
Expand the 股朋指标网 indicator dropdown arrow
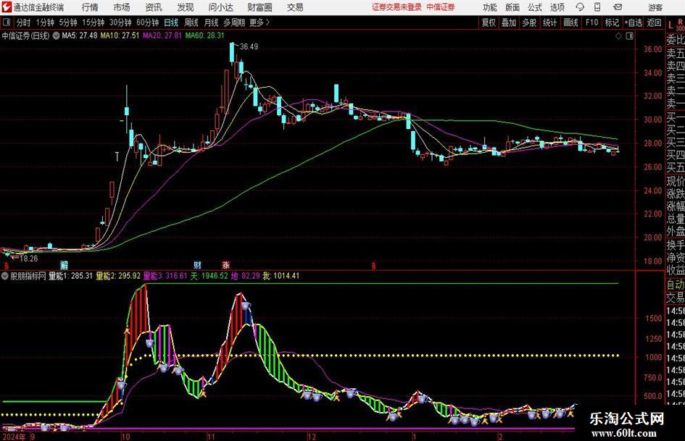[5, 276]
